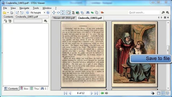This screenshot has width=172, height=97.
Task: Switch to the Nissan-AR-2010.pdf tab
Action: [64, 18]
